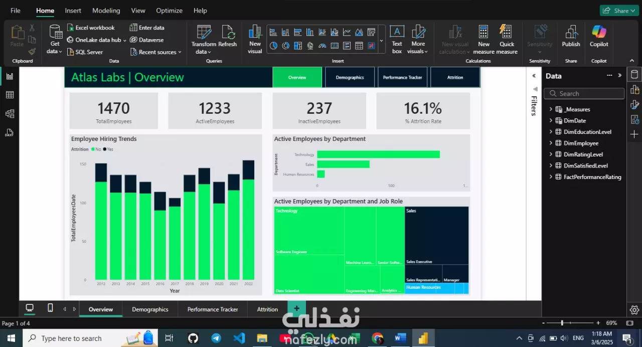Open the Get data button
The image size is (642, 347).
click(x=55, y=39)
